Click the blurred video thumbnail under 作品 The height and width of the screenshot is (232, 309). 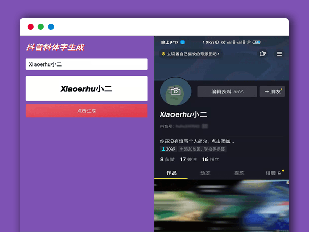[x=221, y=205]
